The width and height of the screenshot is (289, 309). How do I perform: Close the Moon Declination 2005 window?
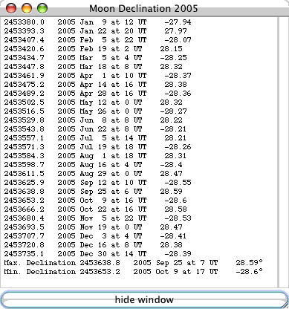[10, 8]
